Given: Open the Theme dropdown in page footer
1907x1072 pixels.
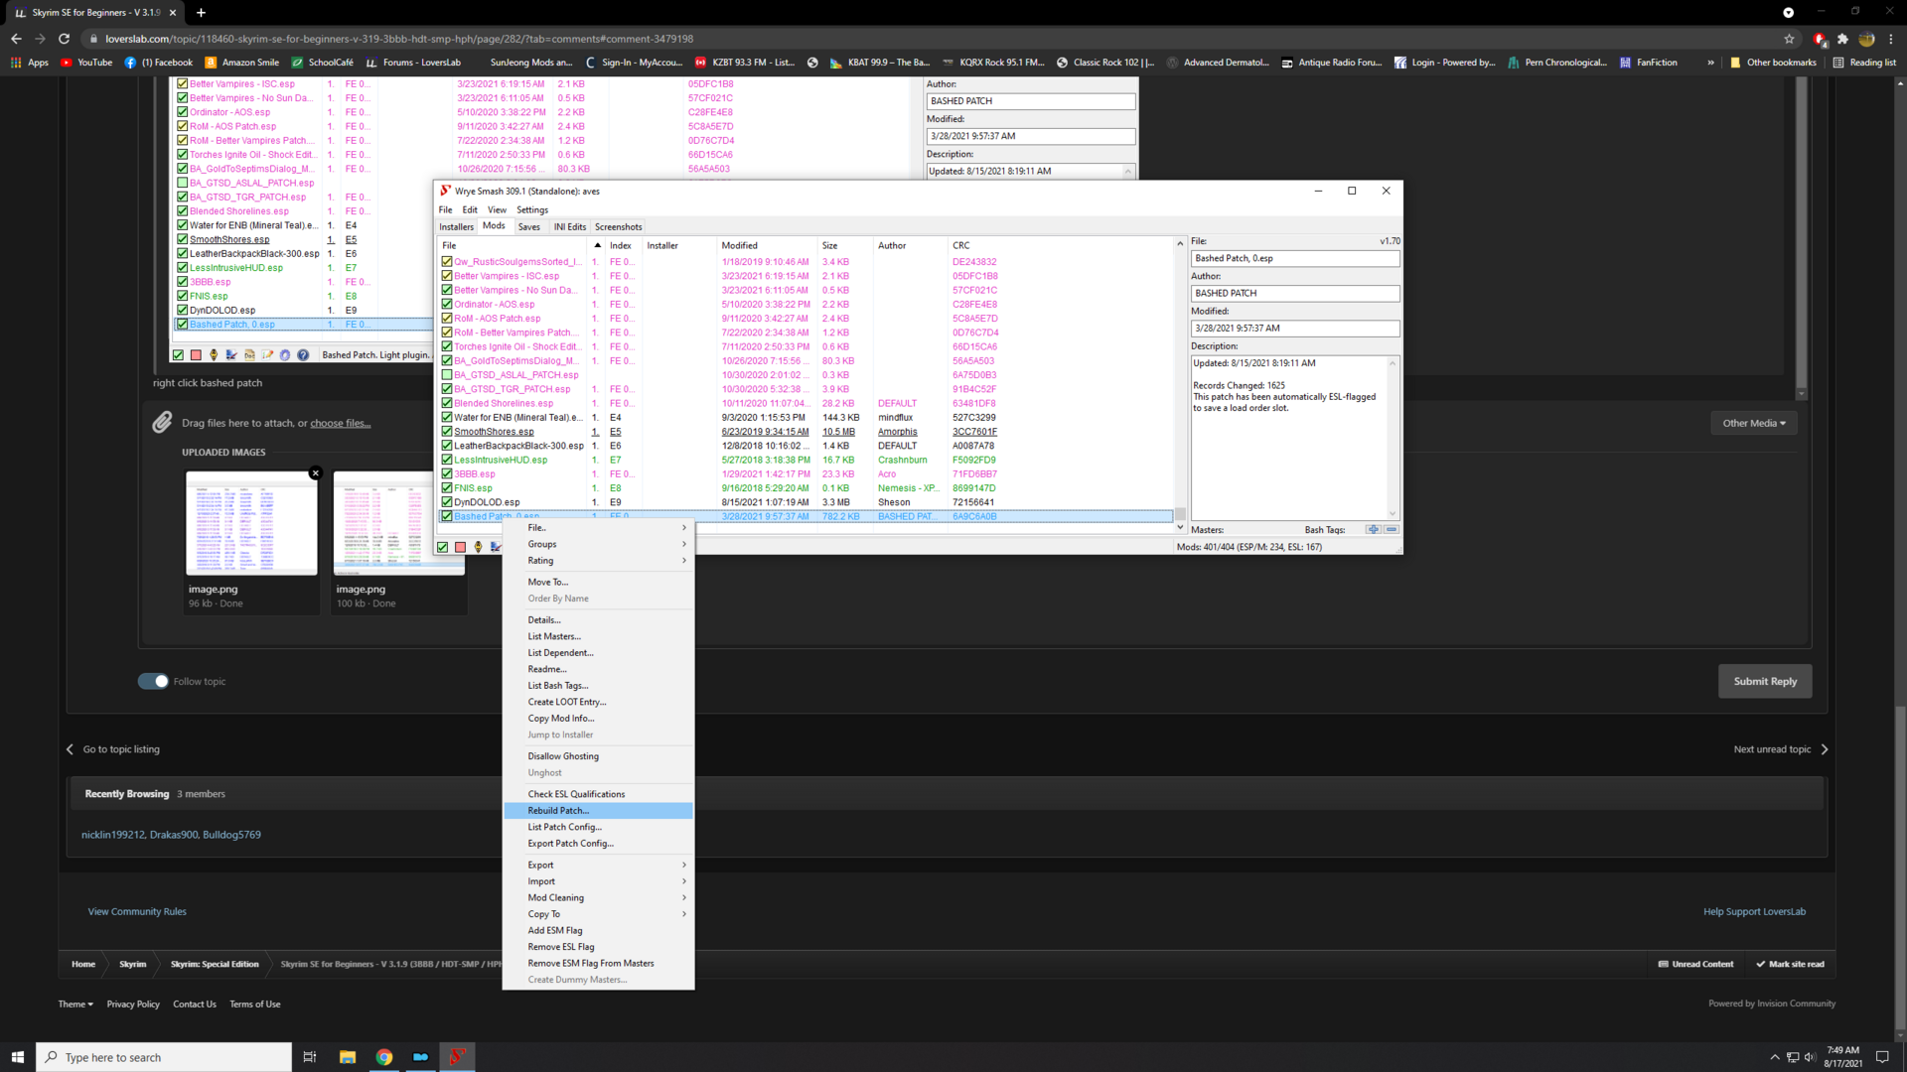Looking at the screenshot, I should click(75, 1005).
